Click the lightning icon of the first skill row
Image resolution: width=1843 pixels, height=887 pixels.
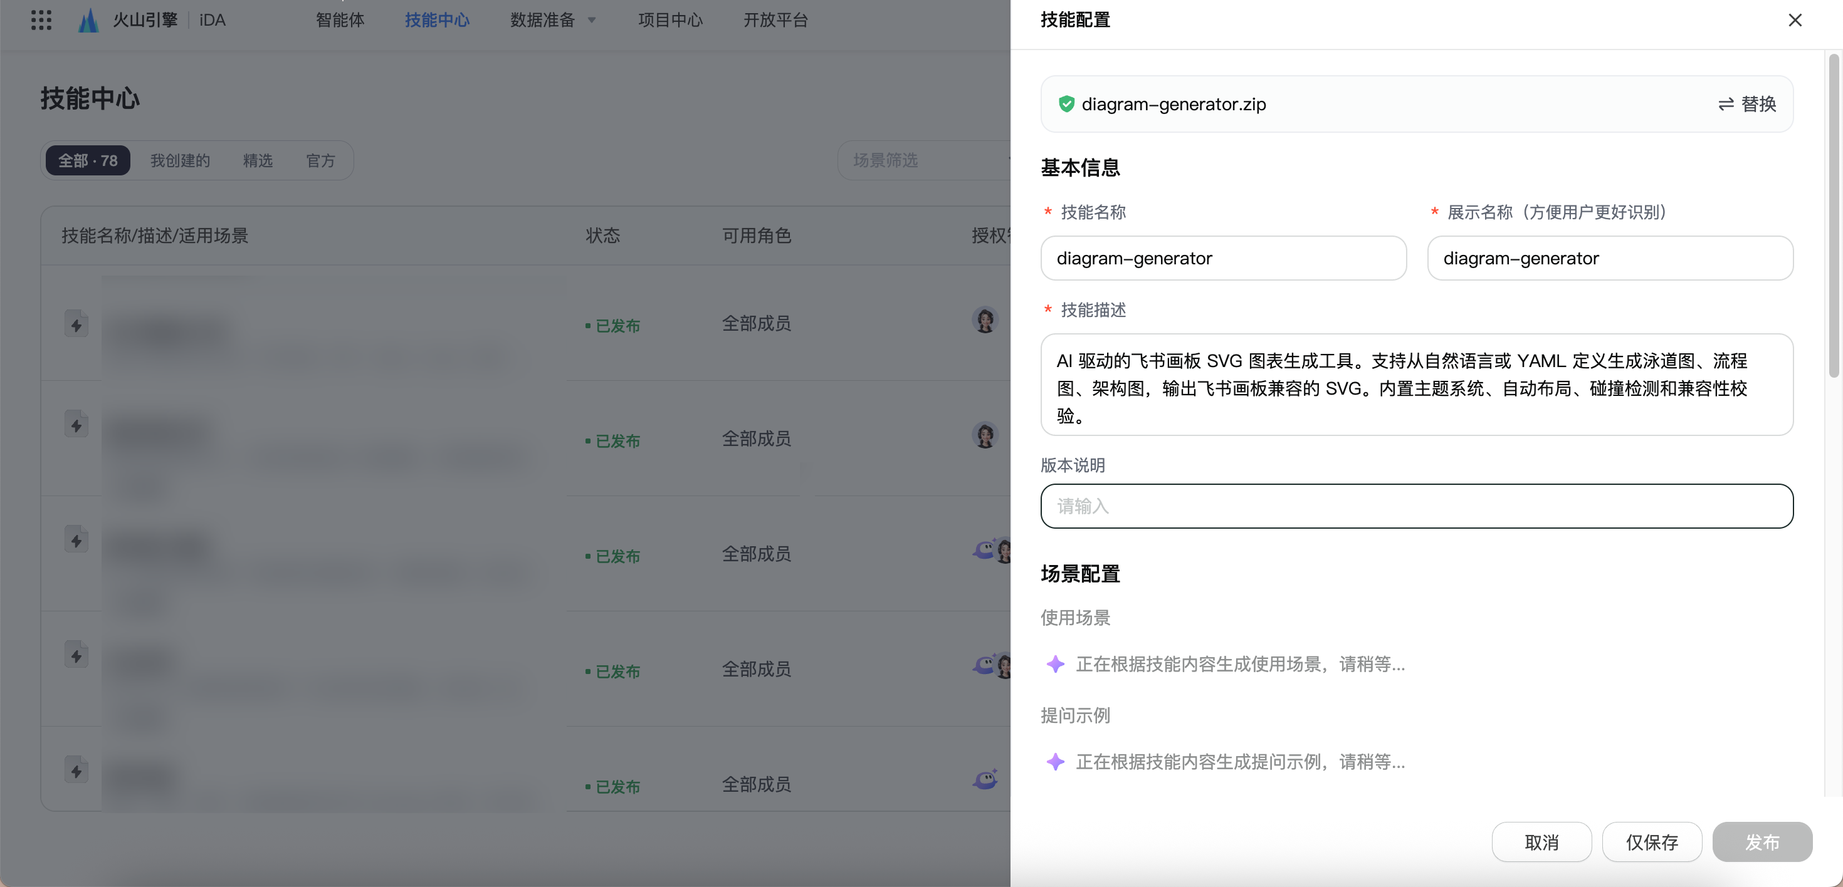(76, 324)
